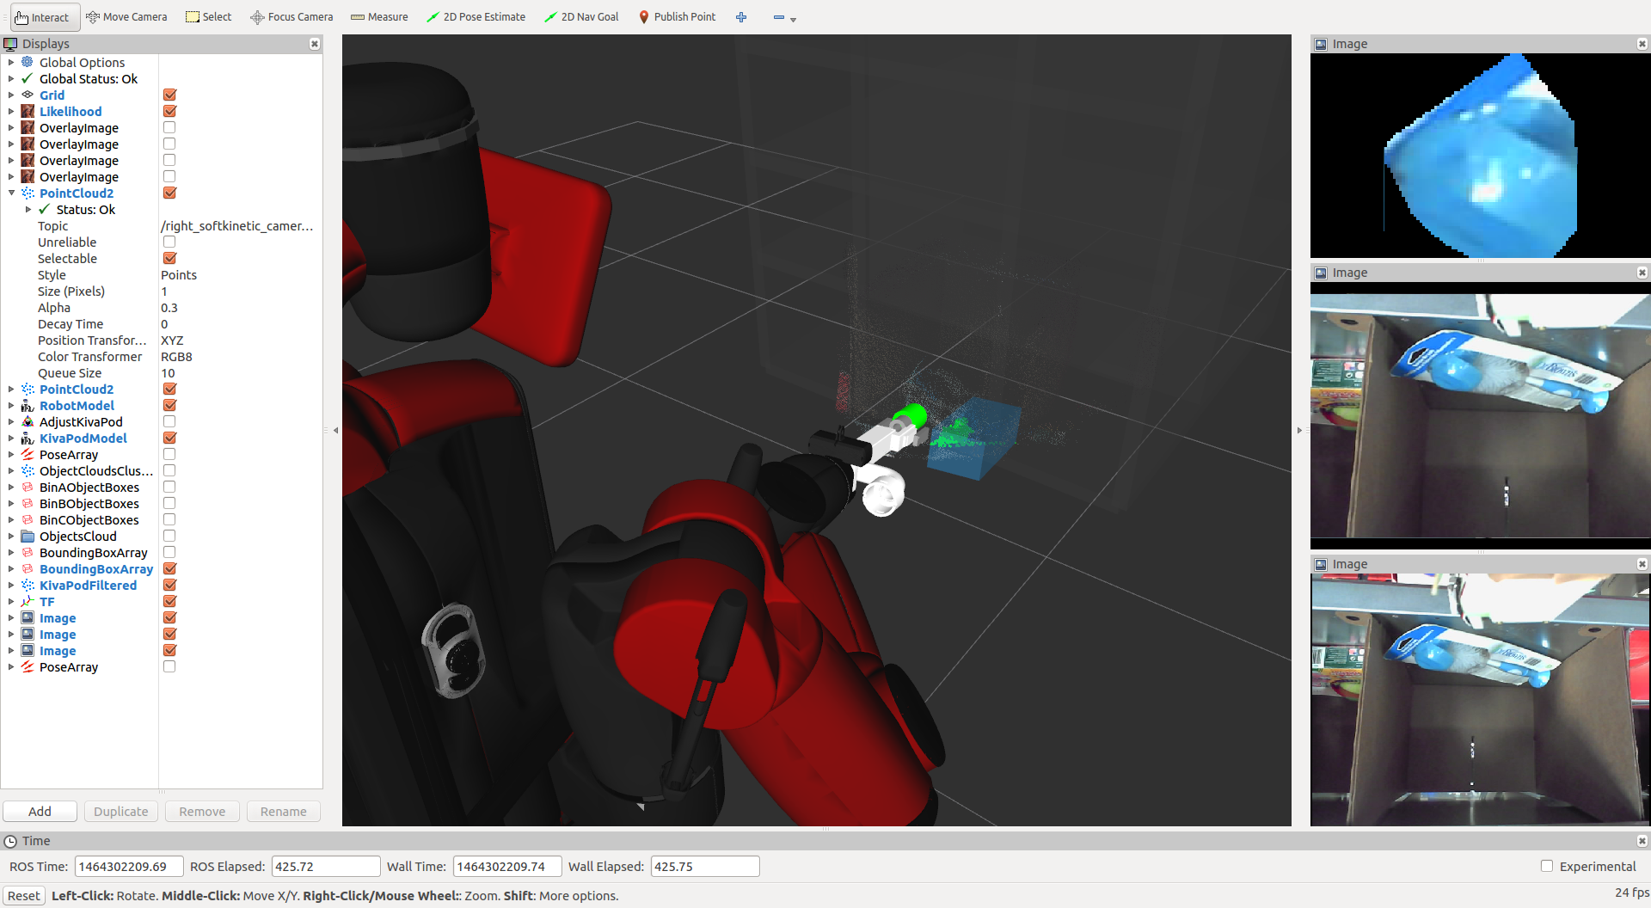The width and height of the screenshot is (1651, 908).
Task: Expand the BinCObjectBoxes item
Action: pyautogui.click(x=11, y=519)
